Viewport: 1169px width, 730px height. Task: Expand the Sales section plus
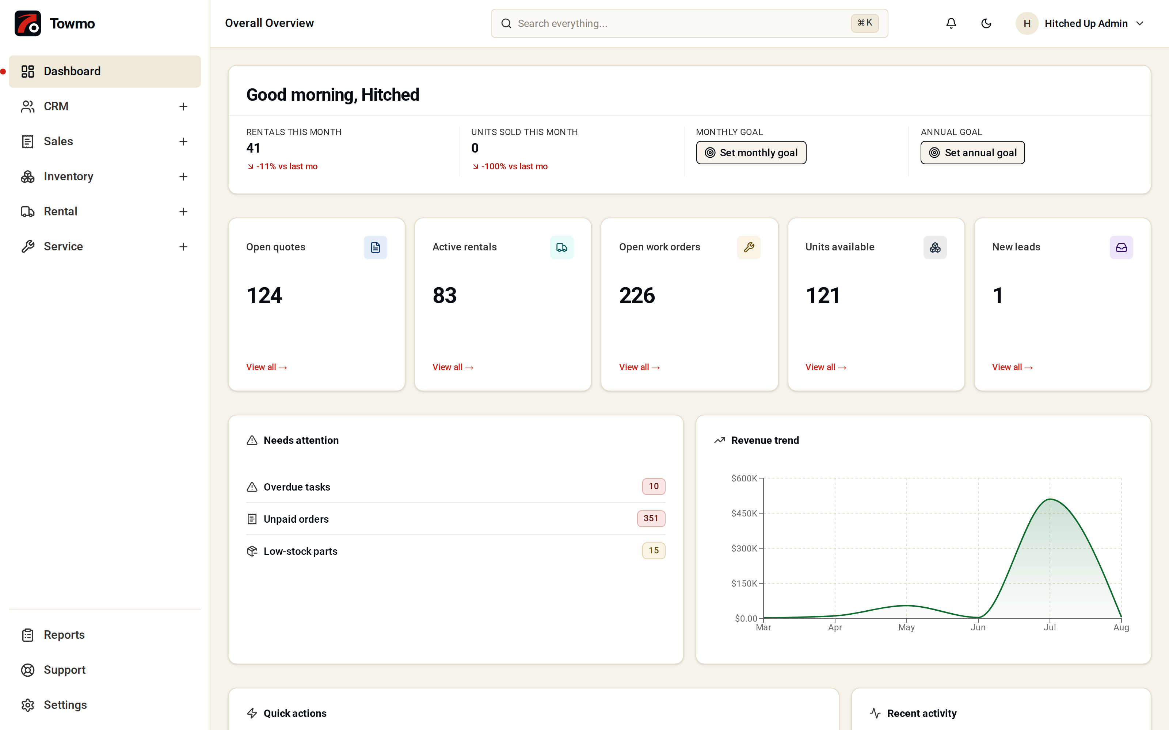[x=183, y=142]
